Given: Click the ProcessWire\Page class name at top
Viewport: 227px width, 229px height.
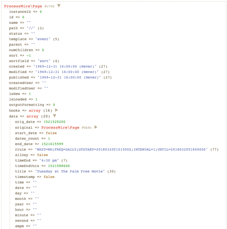Looking at the screenshot, I should tap(23, 6).
